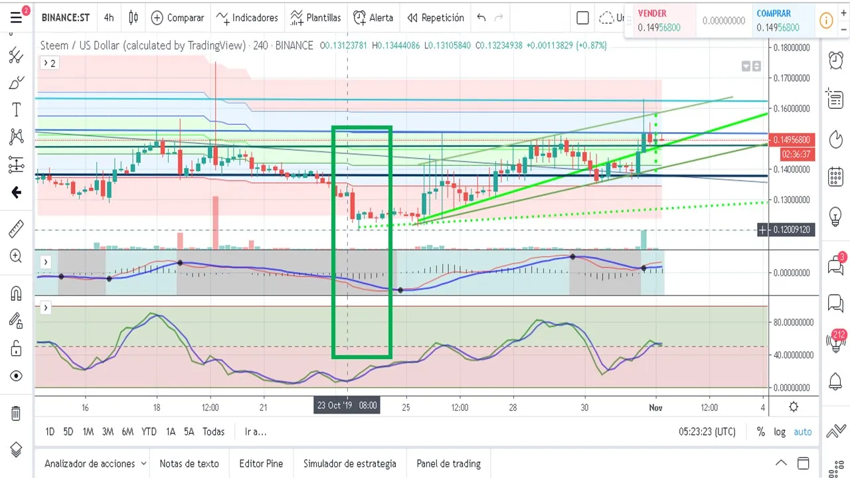This screenshot has height=478, width=850.
Task: Expand the stochastic pane legend arrow
Action: [x=46, y=308]
